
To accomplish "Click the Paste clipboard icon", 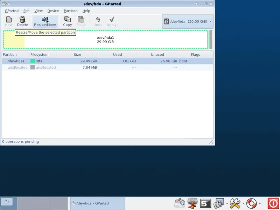I will (81, 21).
